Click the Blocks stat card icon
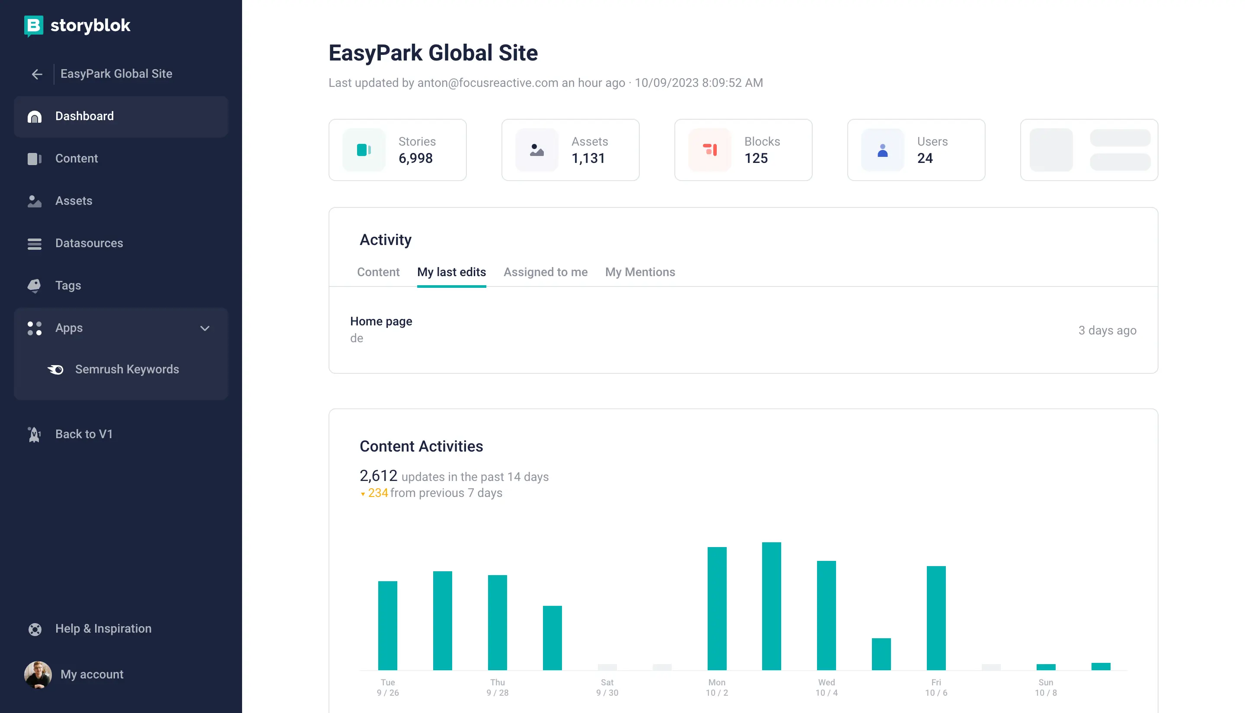This screenshot has height=713, width=1245. click(709, 150)
